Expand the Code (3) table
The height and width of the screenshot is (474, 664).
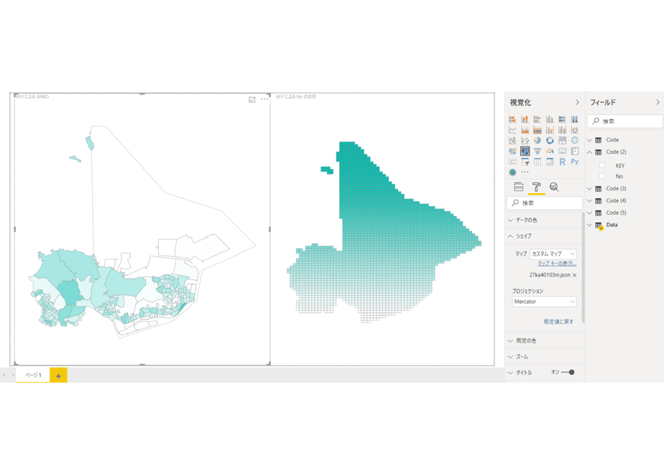[x=589, y=189]
